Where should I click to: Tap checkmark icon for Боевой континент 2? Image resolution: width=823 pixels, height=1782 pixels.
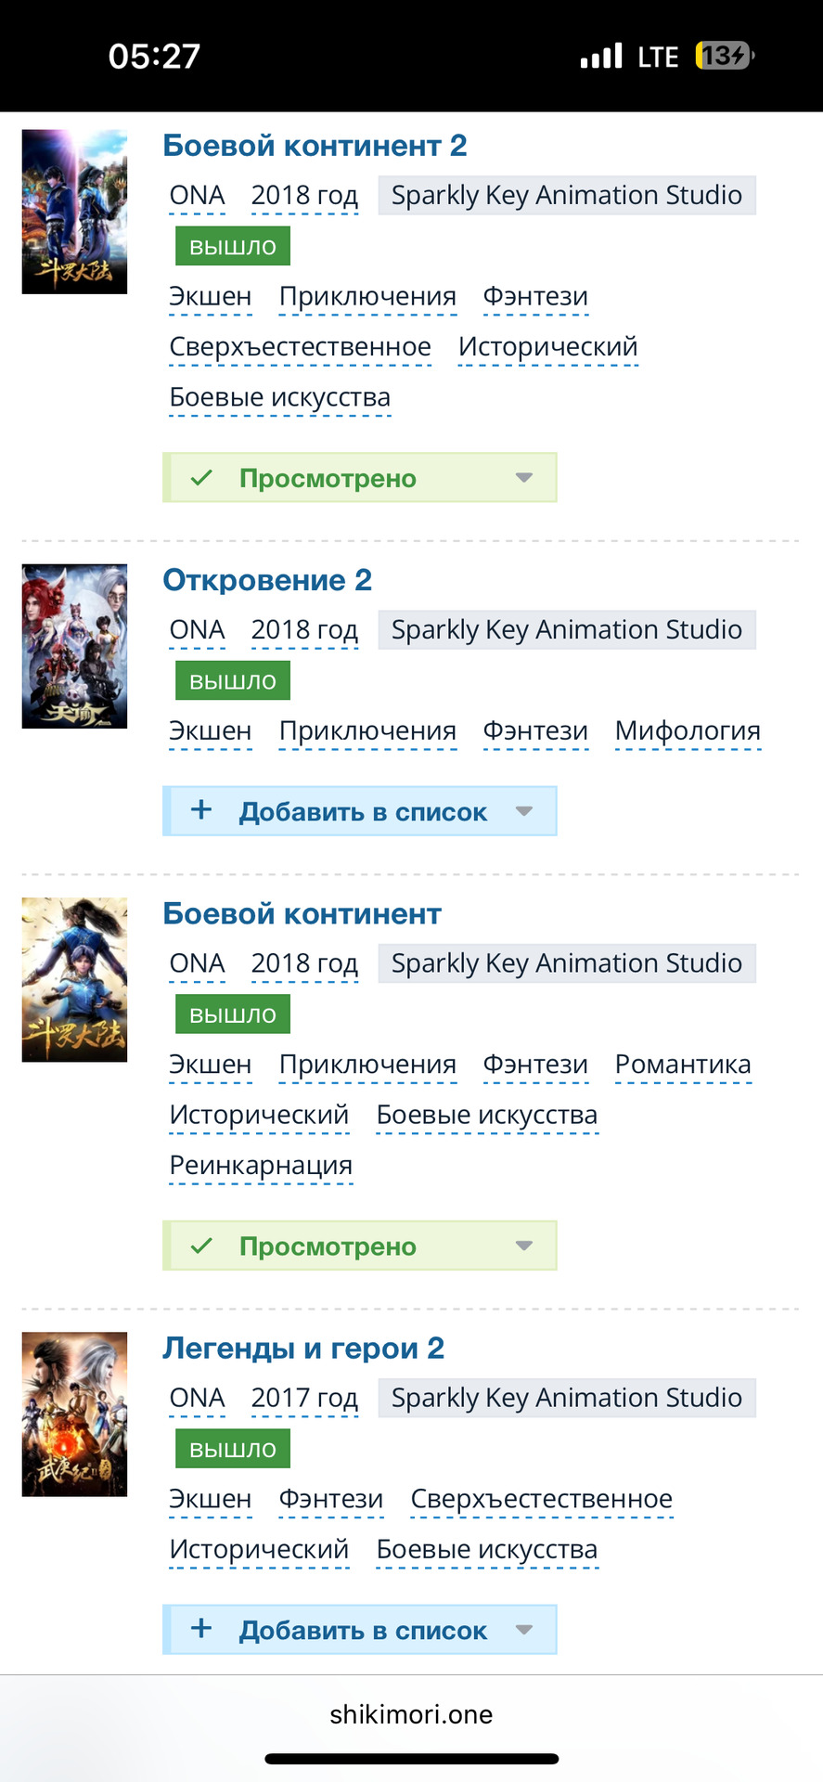click(x=201, y=478)
